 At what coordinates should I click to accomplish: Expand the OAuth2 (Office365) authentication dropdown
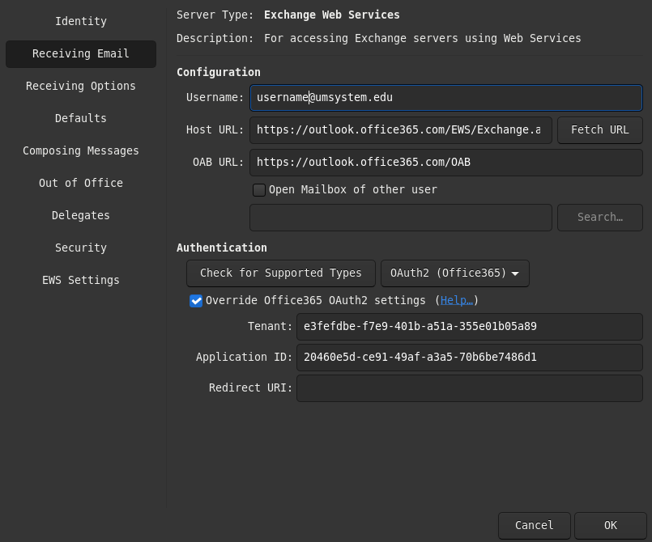click(x=454, y=273)
